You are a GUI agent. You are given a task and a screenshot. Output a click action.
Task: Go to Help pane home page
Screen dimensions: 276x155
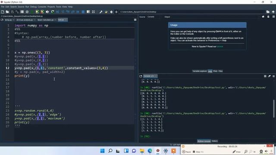(x=263, y=17)
